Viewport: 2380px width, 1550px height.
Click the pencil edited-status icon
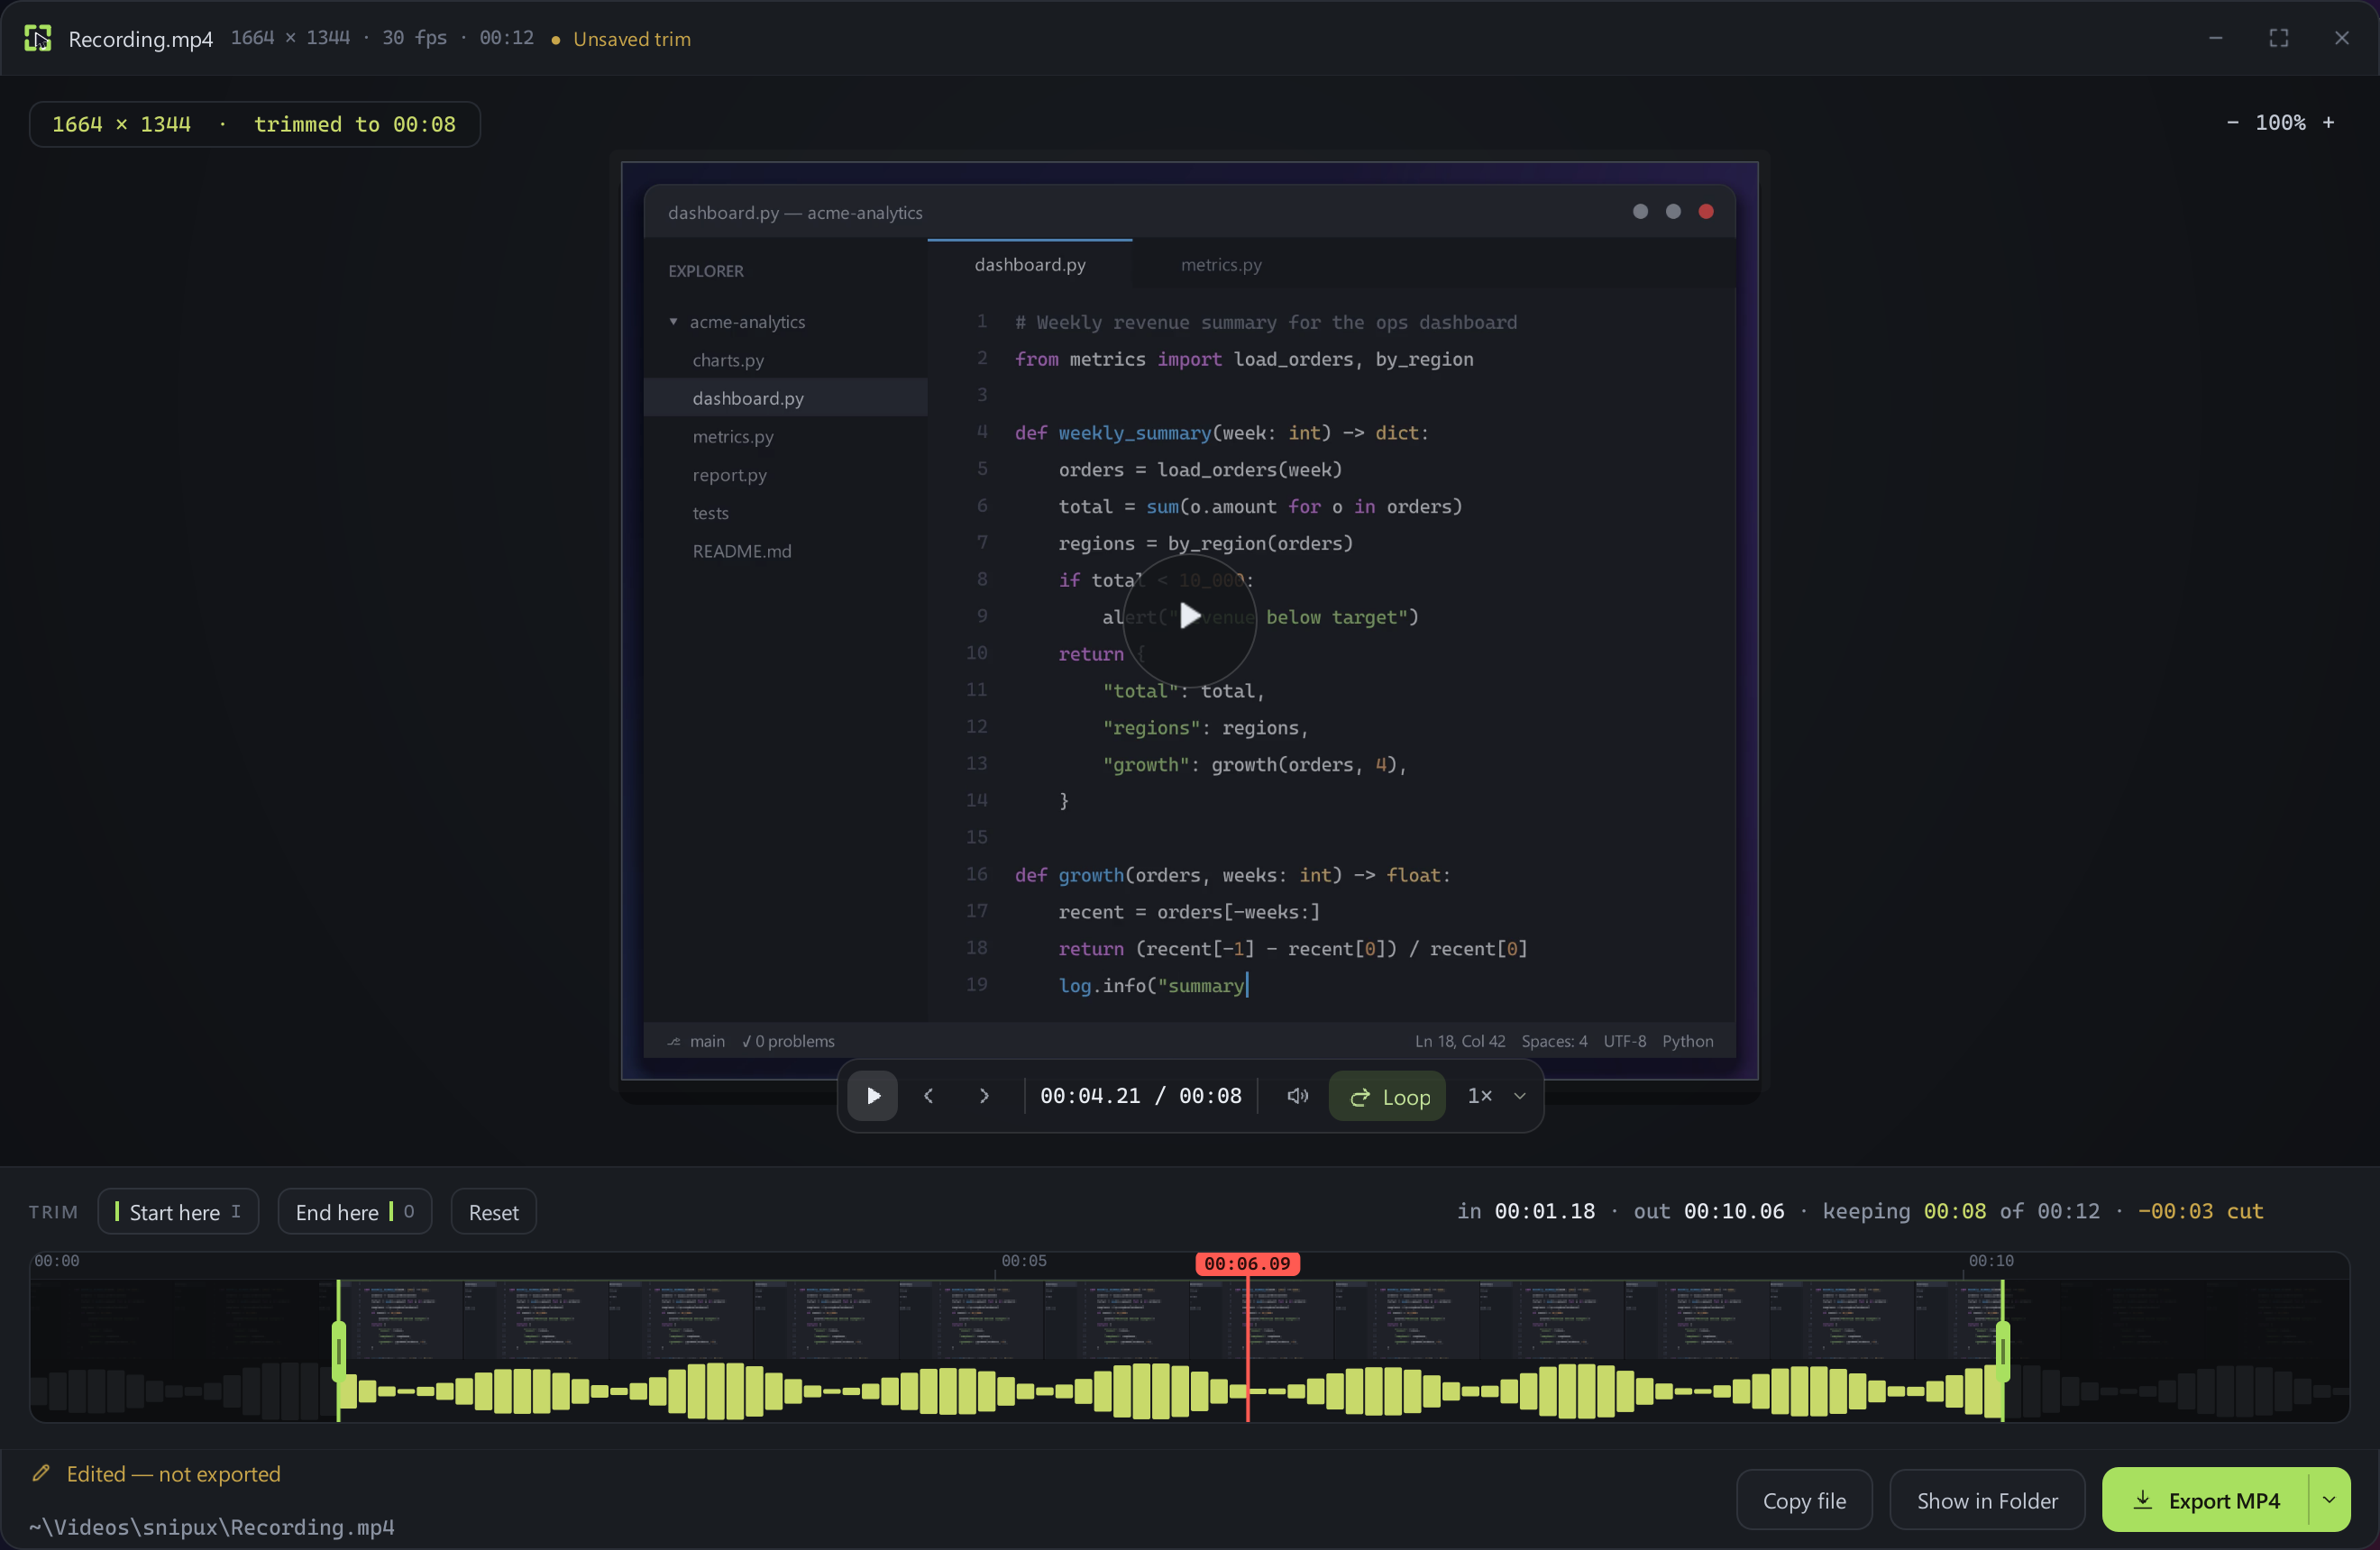click(41, 1474)
